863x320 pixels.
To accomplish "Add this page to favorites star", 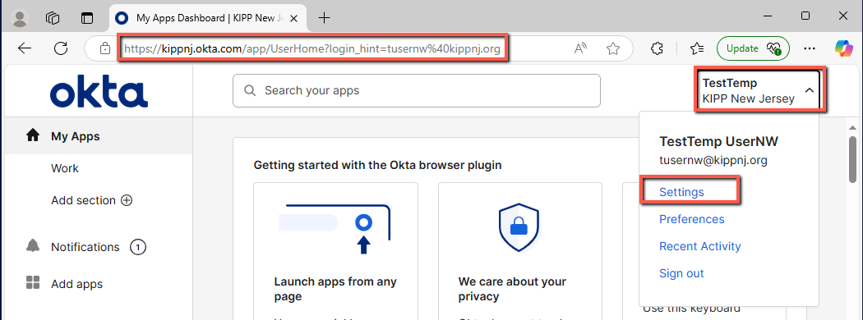I will 613,49.
